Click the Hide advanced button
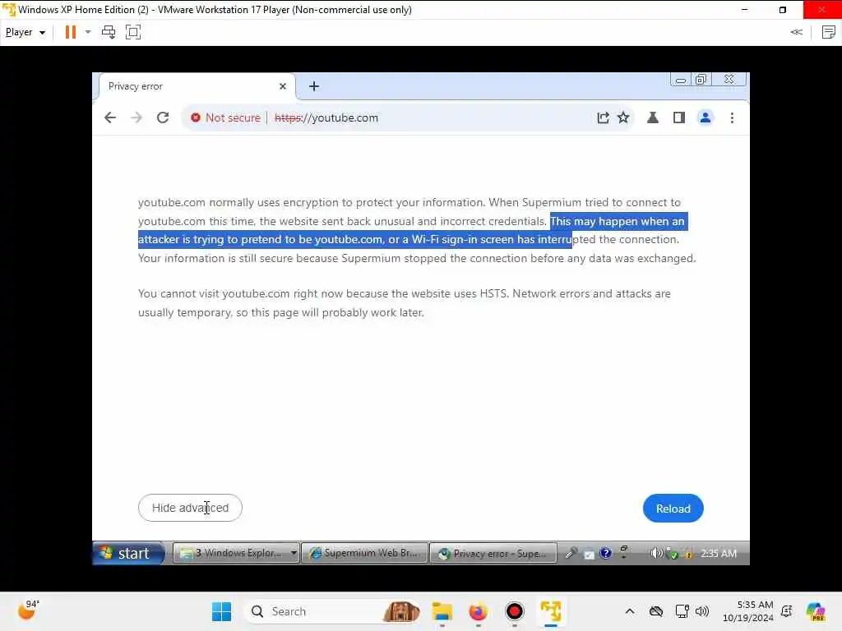The height and width of the screenshot is (631, 842). [190, 508]
